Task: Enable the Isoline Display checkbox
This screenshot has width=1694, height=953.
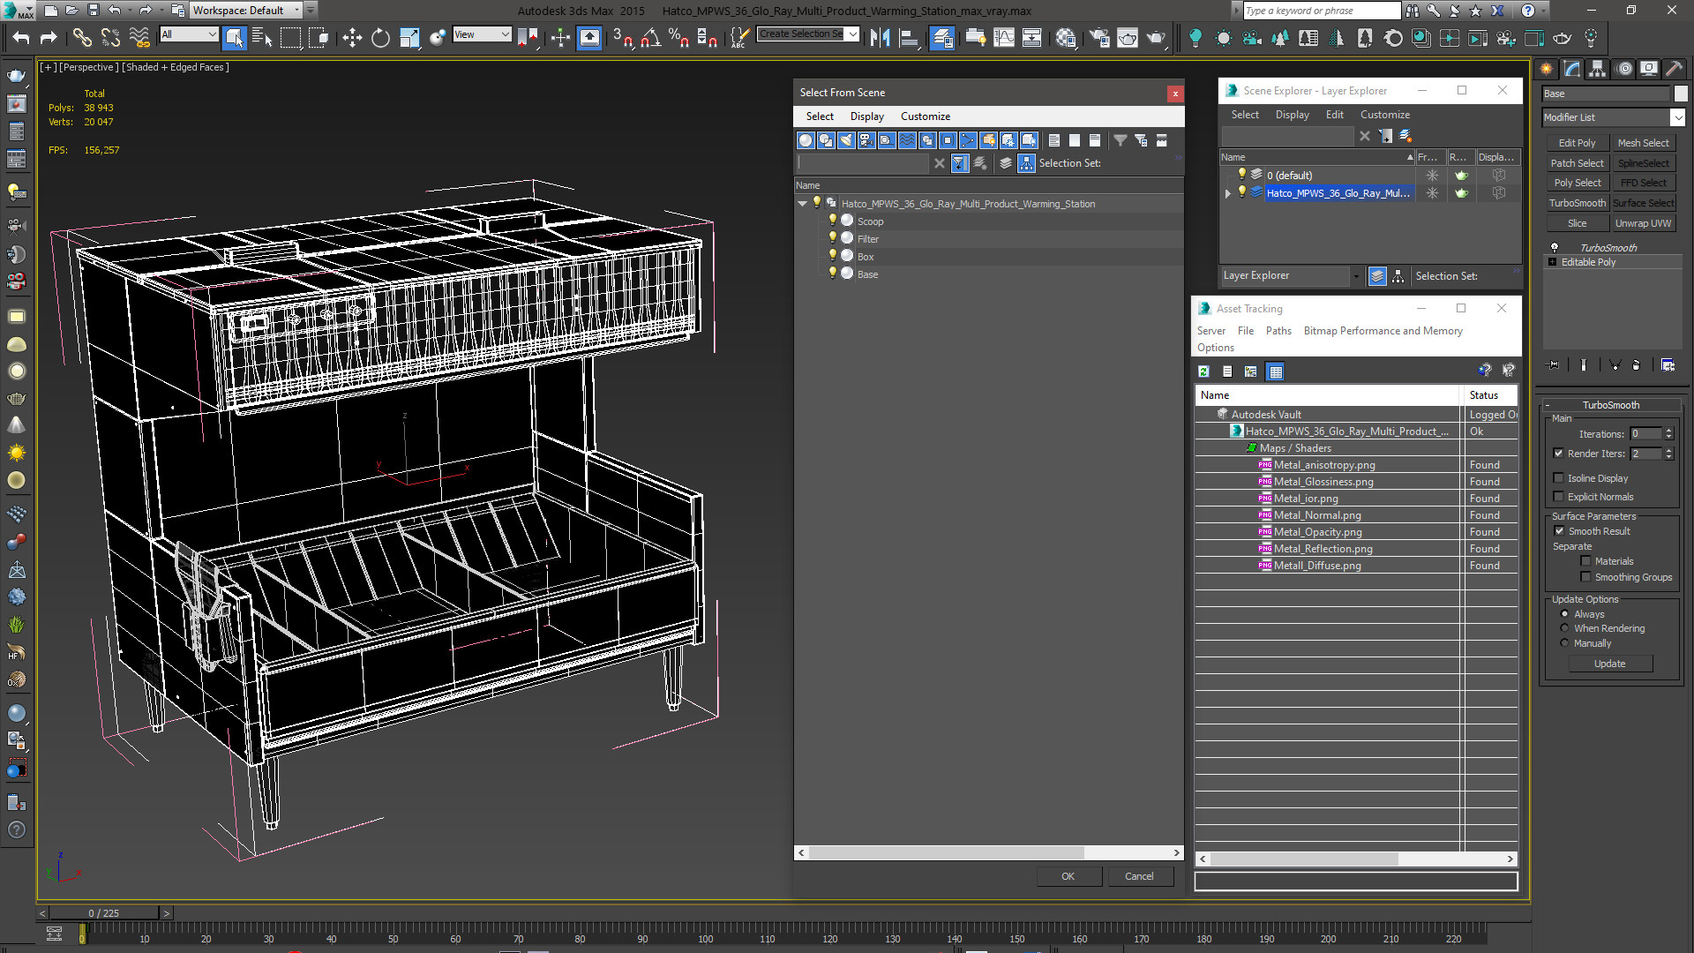Action: (x=1558, y=478)
